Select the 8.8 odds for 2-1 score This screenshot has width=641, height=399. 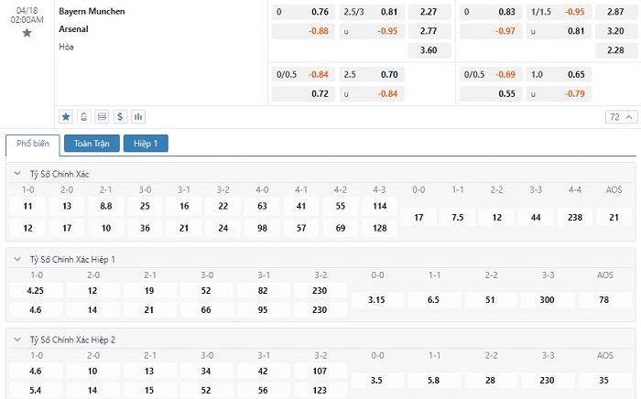[x=106, y=206]
